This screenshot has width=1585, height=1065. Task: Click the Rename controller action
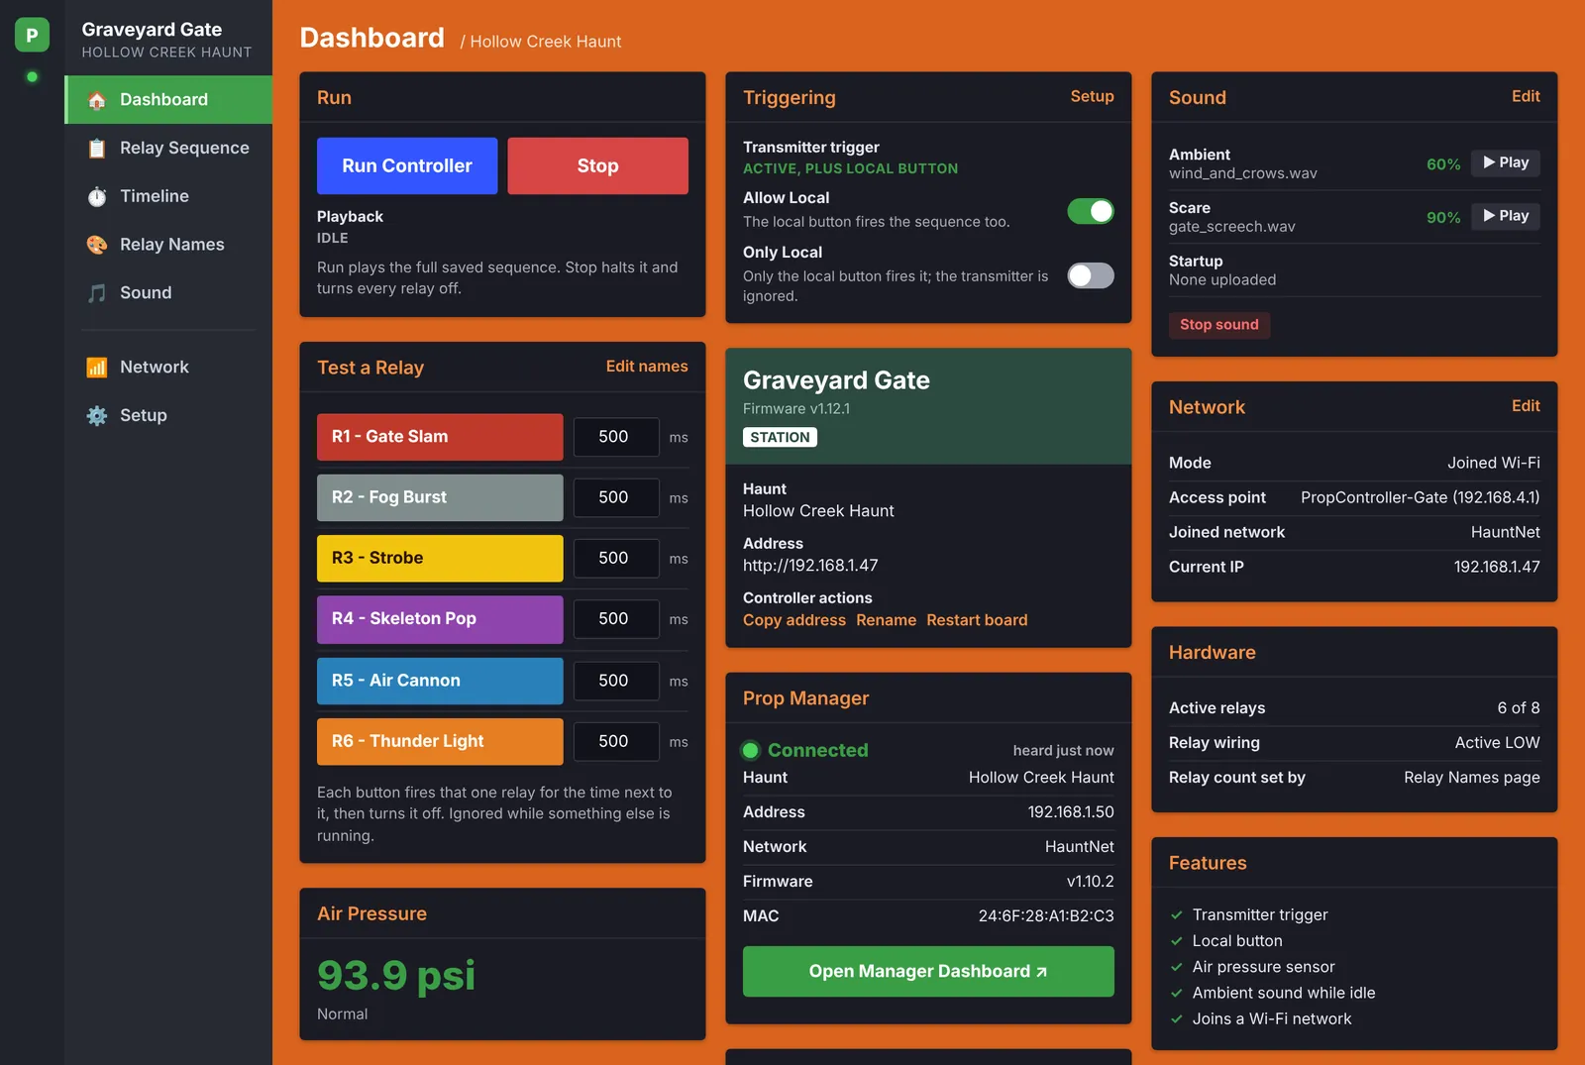click(886, 620)
